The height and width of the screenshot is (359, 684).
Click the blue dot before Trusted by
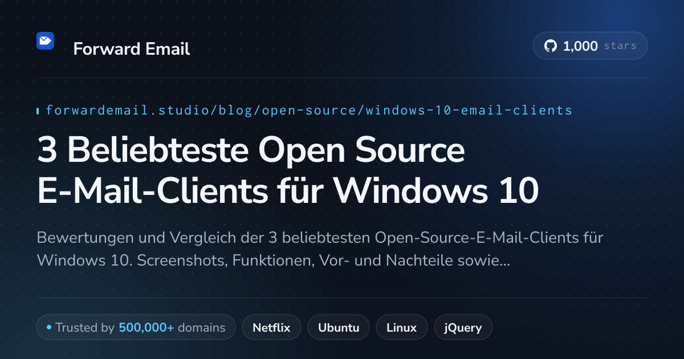coord(49,328)
